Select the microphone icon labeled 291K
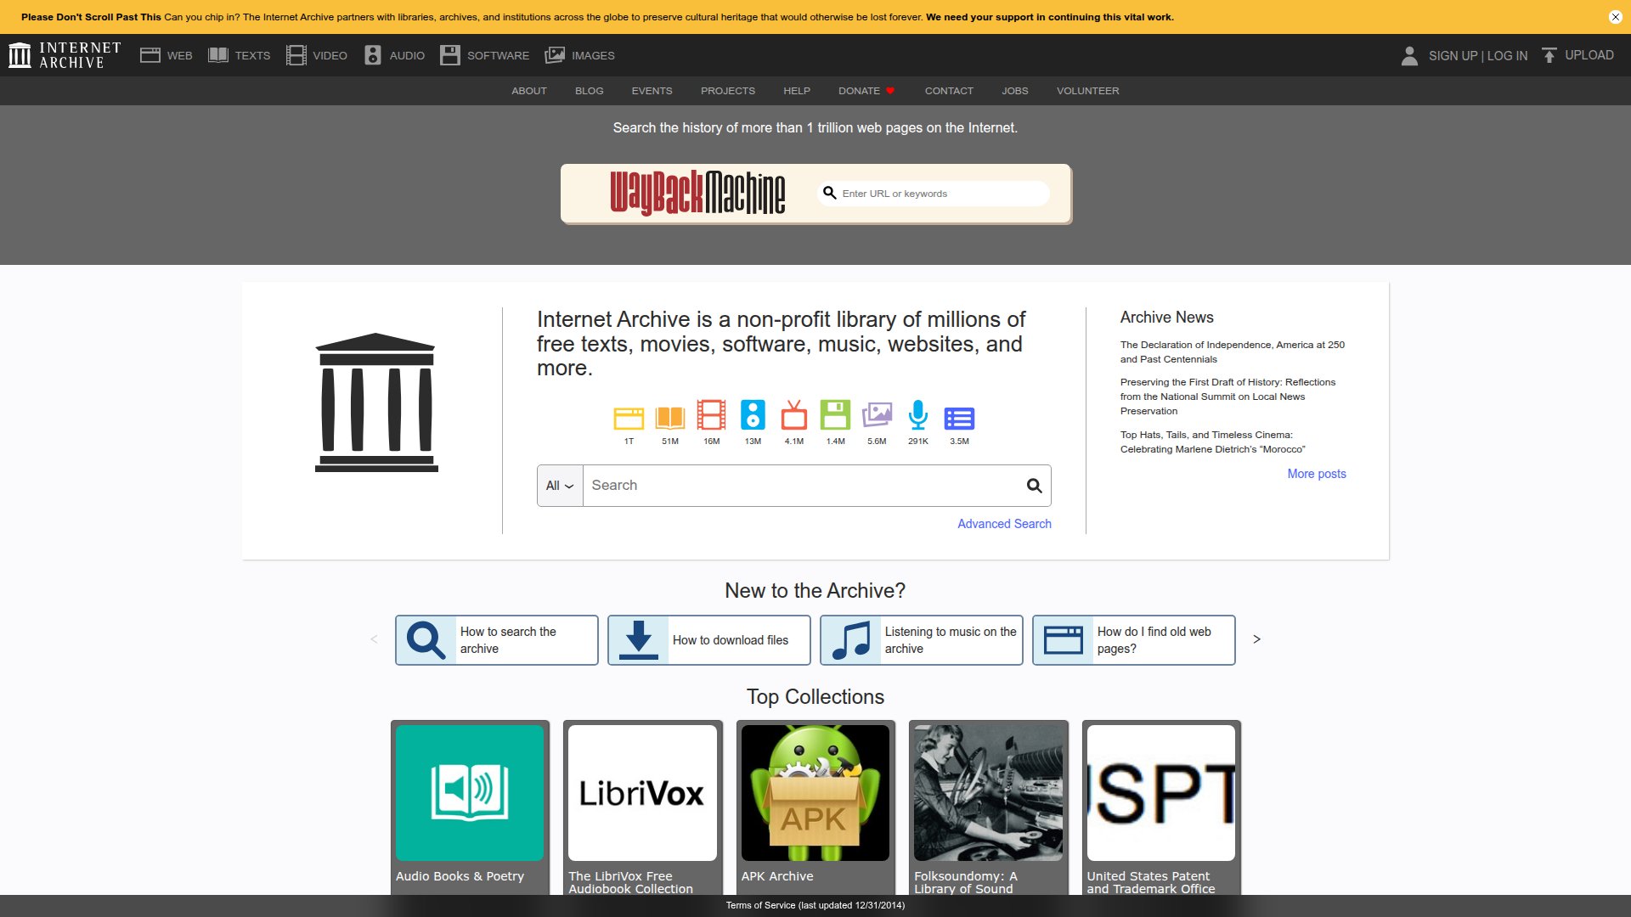The height and width of the screenshot is (917, 1631). point(918,415)
